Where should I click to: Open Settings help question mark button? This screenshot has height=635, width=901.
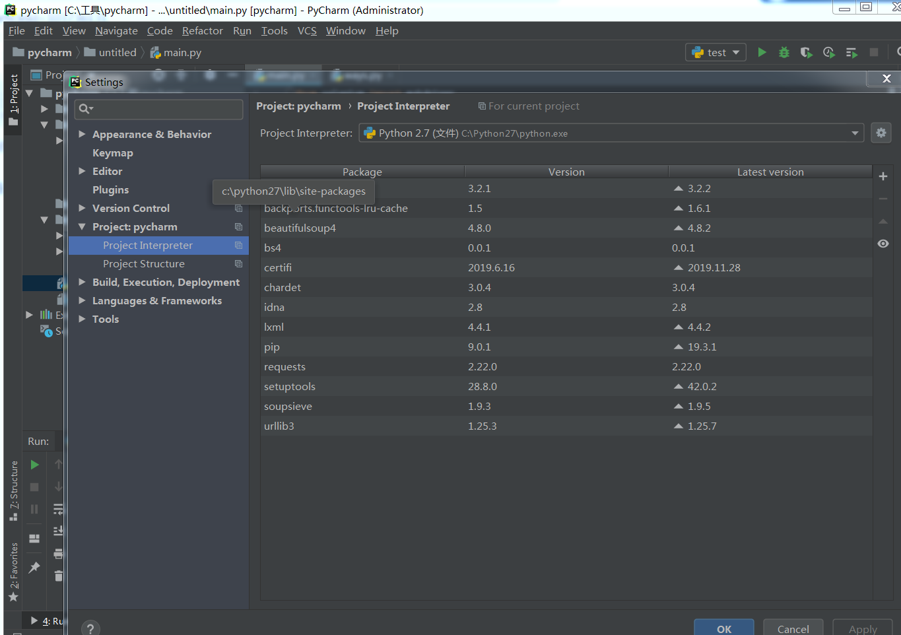[90, 629]
